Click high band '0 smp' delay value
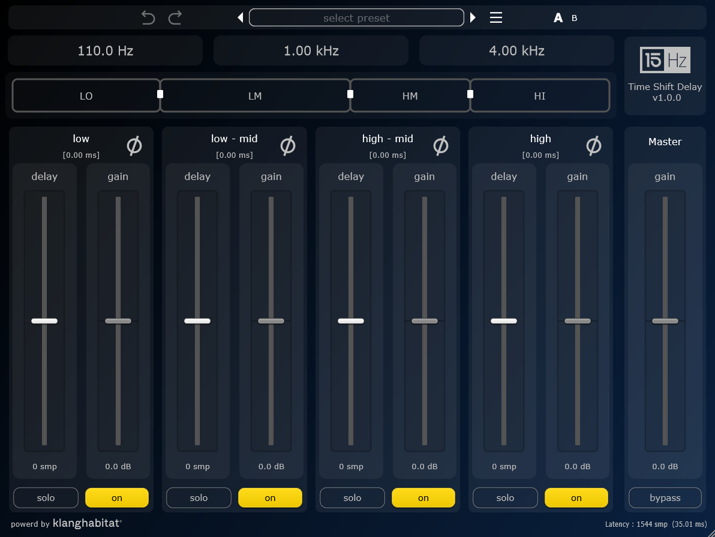This screenshot has width=715, height=537. pyautogui.click(x=504, y=466)
